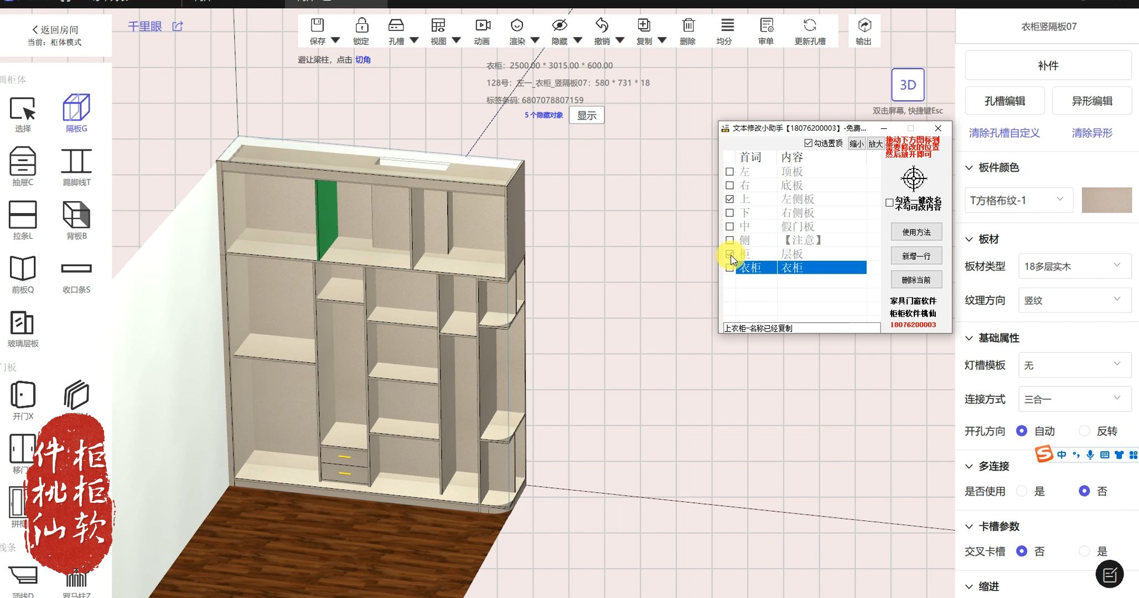Choose the 背板B back panel tool
Image resolution: width=1139 pixels, height=598 pixels.
(76, 215)
